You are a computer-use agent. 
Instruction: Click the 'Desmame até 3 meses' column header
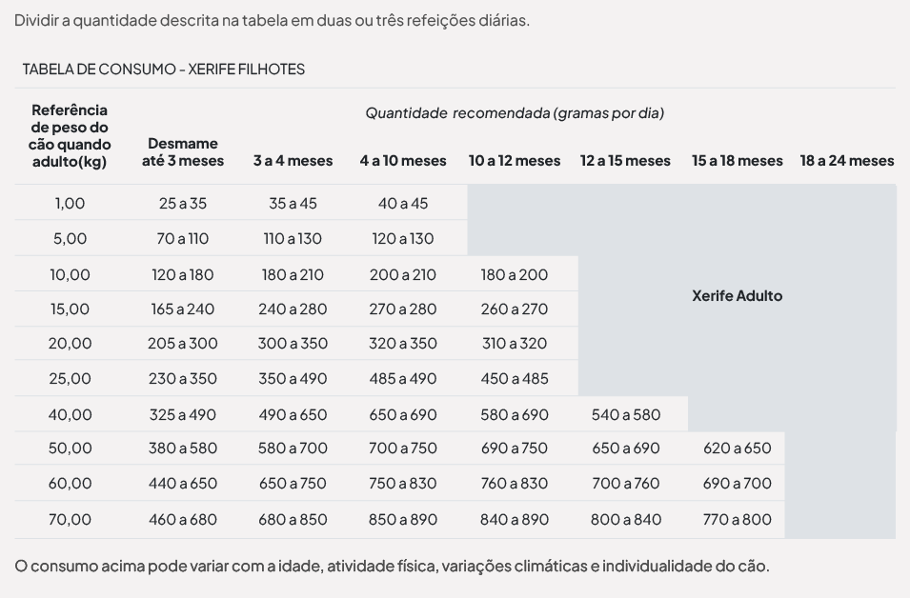pos(183,152)
